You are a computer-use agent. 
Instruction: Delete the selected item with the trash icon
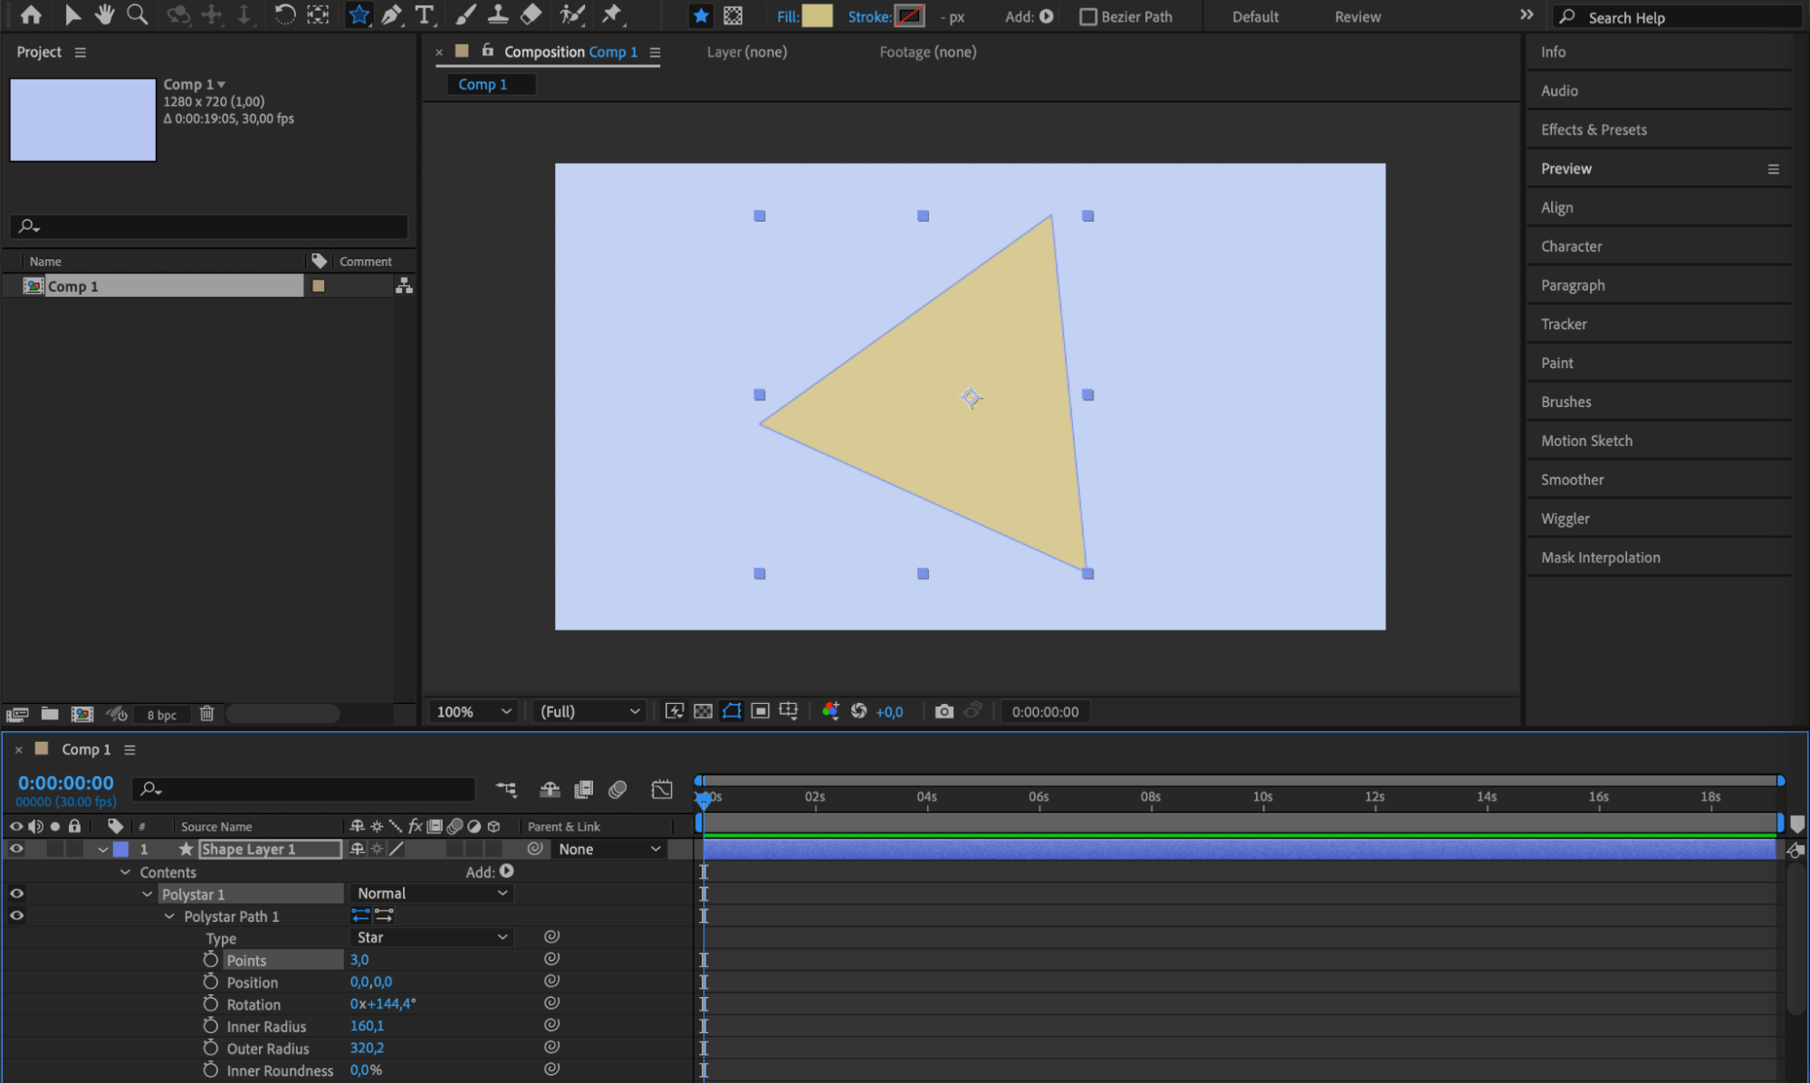coord(206,714)
